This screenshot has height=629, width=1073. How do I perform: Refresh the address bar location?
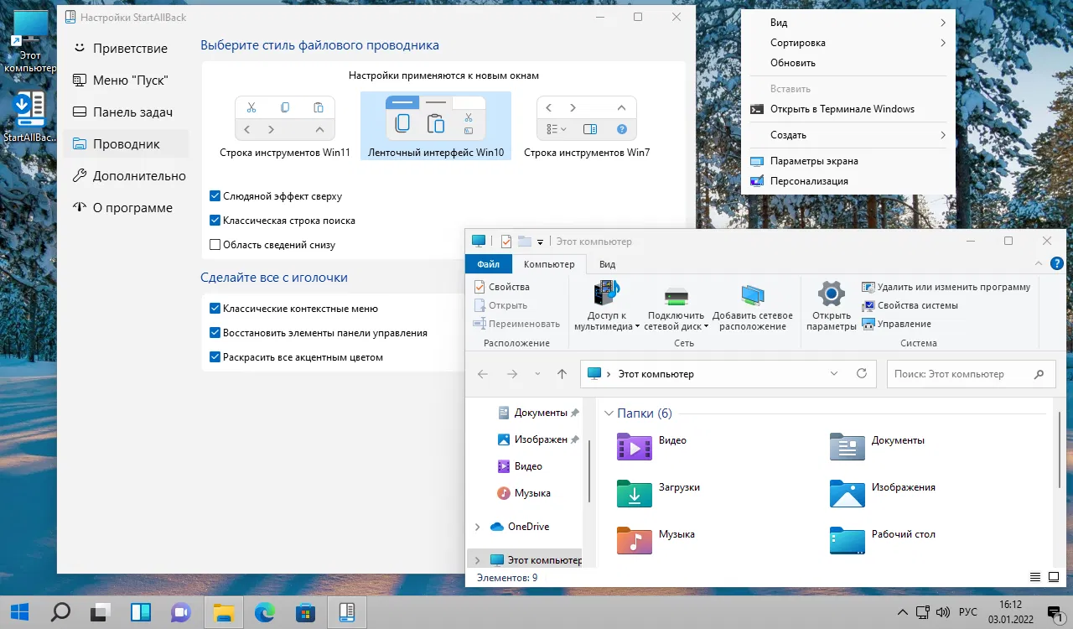coord(861,374)
